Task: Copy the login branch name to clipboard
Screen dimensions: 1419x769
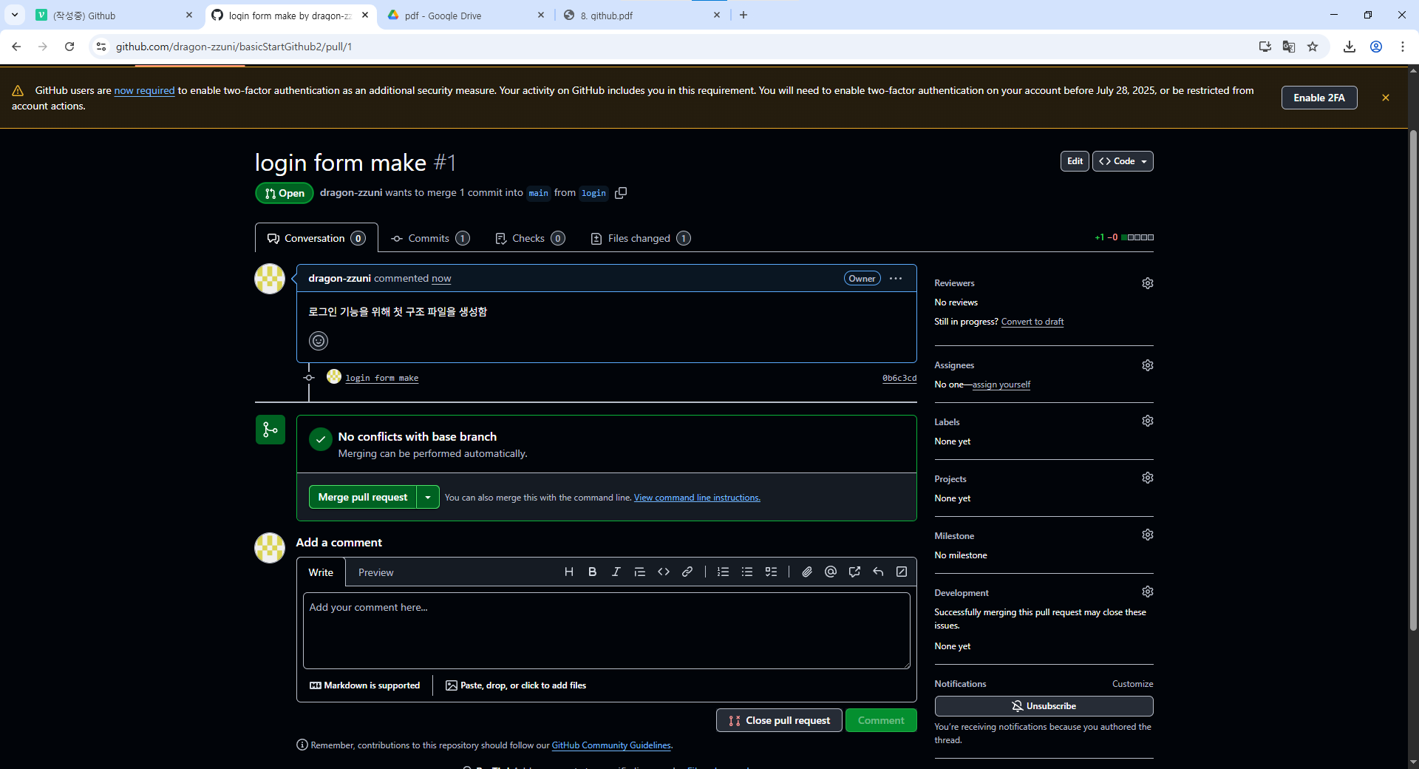Action: click(x=621, y=193)
